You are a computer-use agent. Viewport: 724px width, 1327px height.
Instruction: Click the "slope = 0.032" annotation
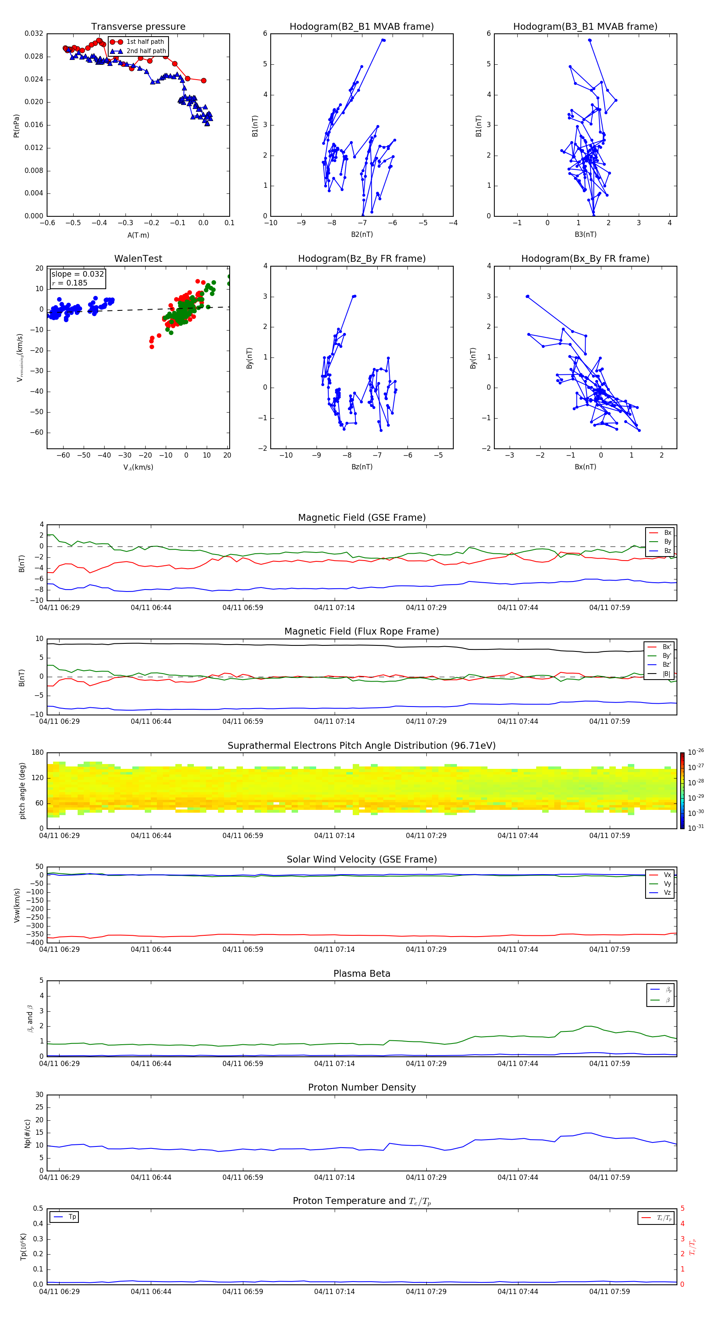tap(78, 274)
